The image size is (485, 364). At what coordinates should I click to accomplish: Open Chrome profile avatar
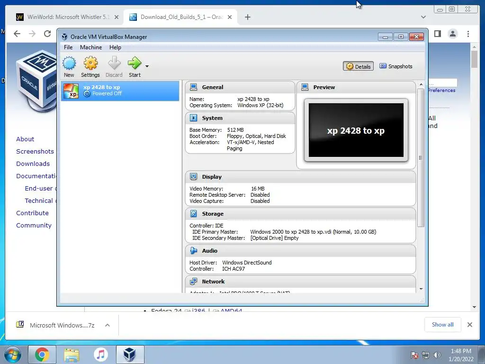[453, 34]
